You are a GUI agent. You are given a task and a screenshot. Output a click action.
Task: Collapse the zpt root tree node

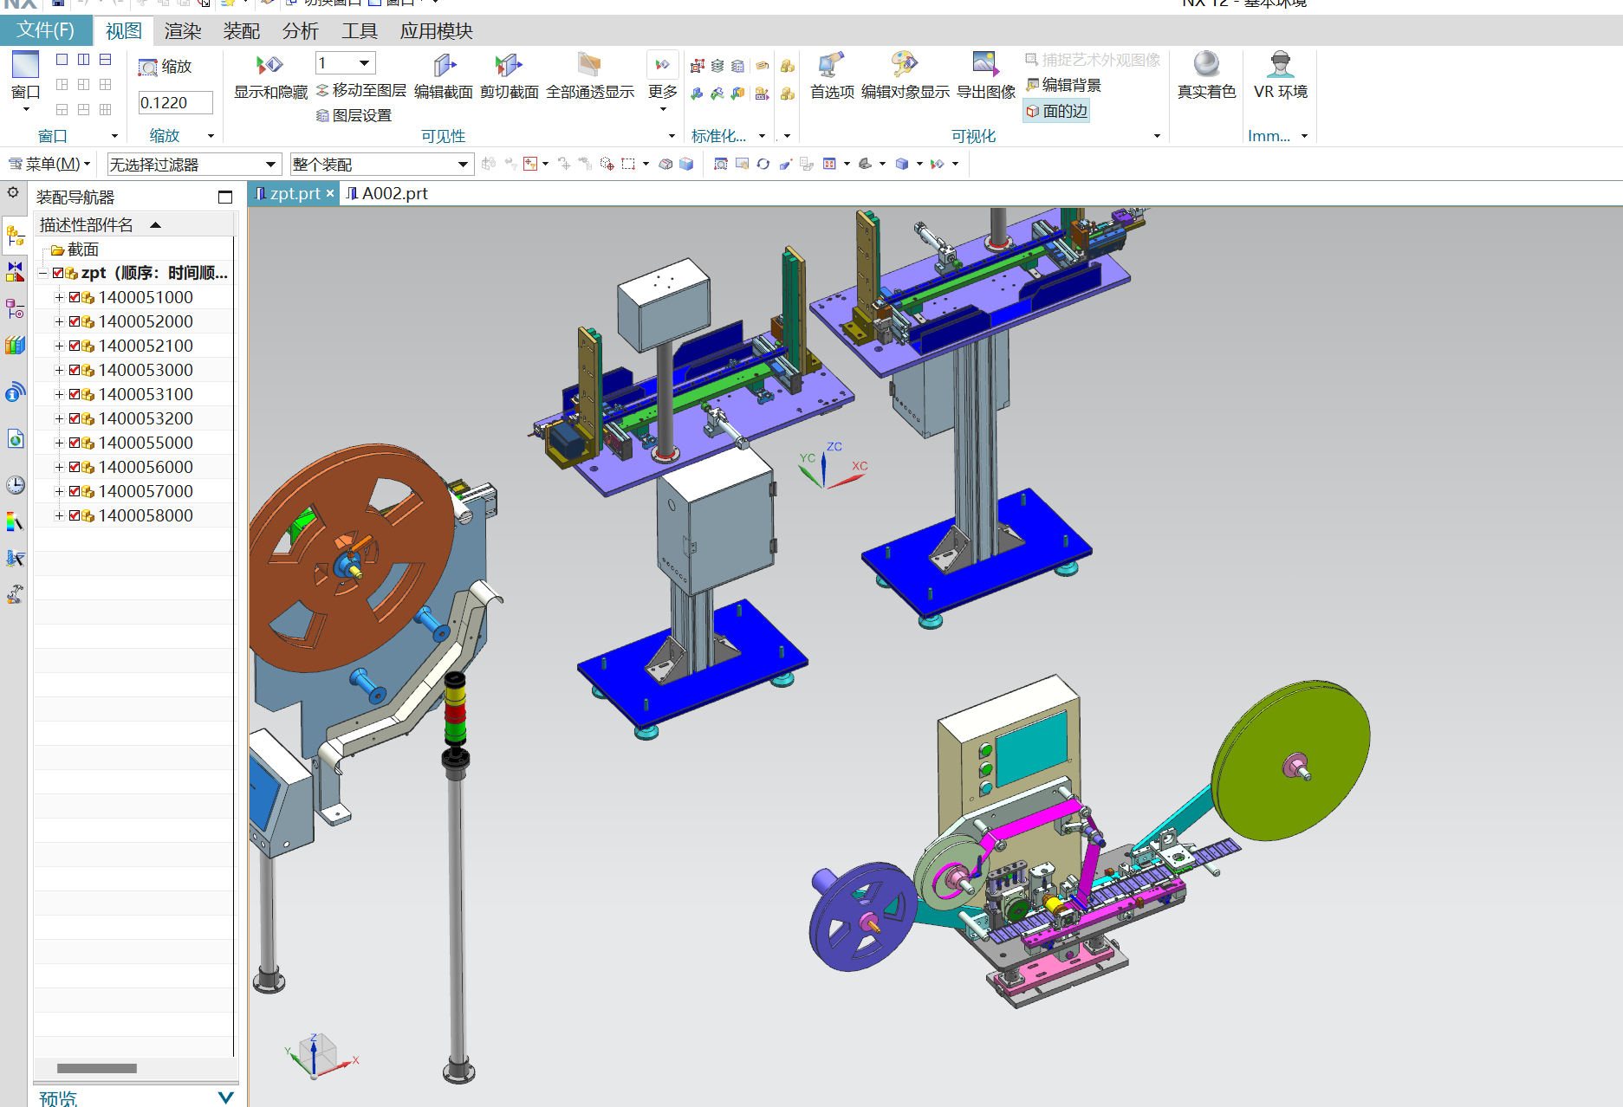coord(42,273)
